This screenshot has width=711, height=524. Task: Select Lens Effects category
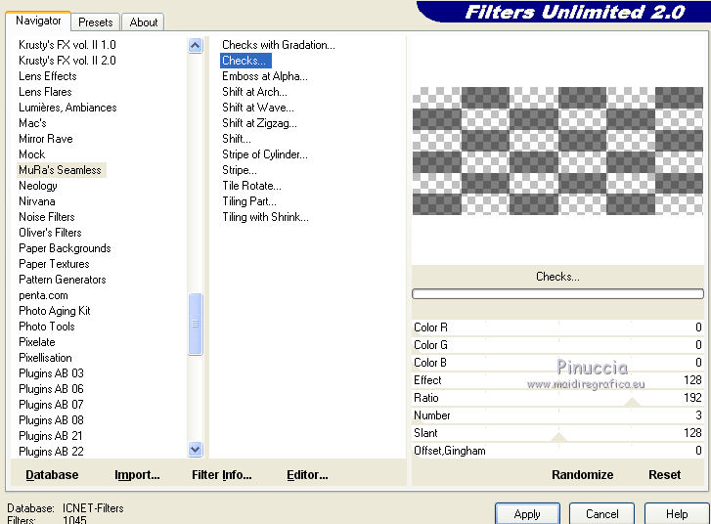pos(48,76)
